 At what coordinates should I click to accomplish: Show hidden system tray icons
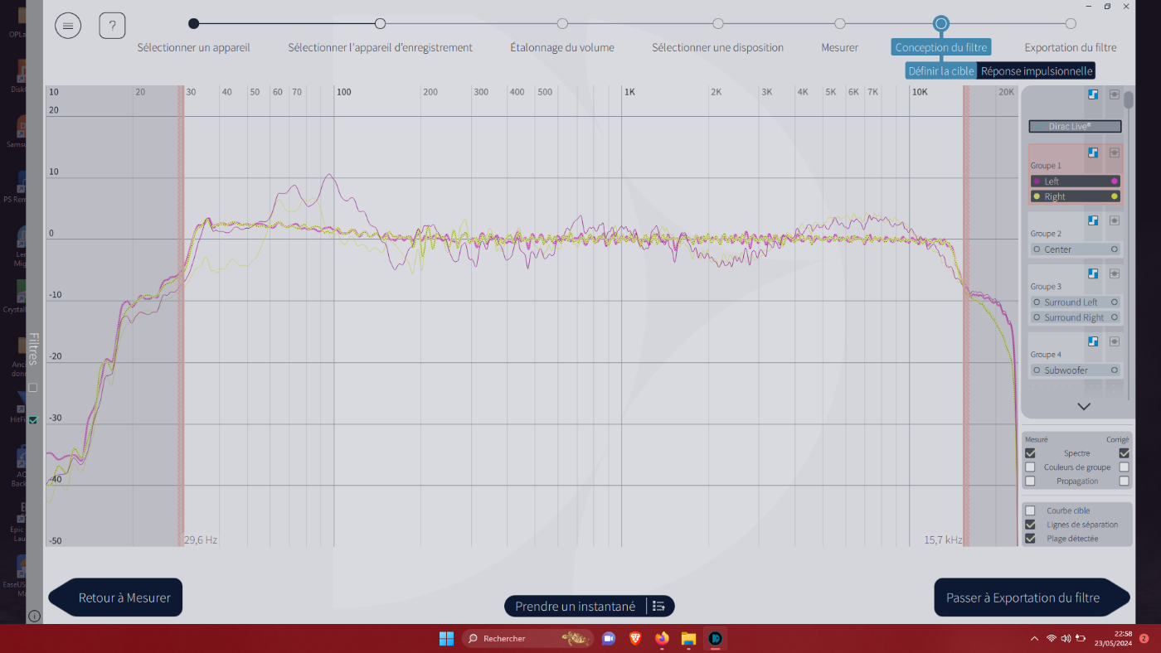[x=1034, y=638]
